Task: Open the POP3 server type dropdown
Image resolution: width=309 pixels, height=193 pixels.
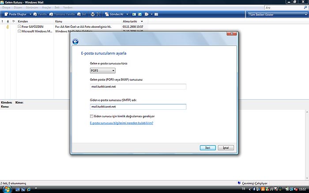Action: 103,71
